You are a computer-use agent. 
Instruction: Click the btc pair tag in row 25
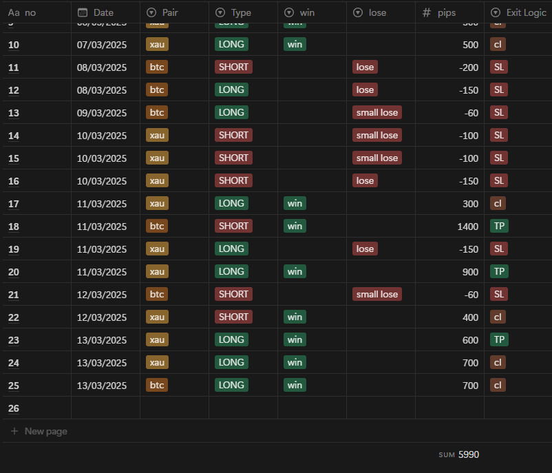point(157,385)
